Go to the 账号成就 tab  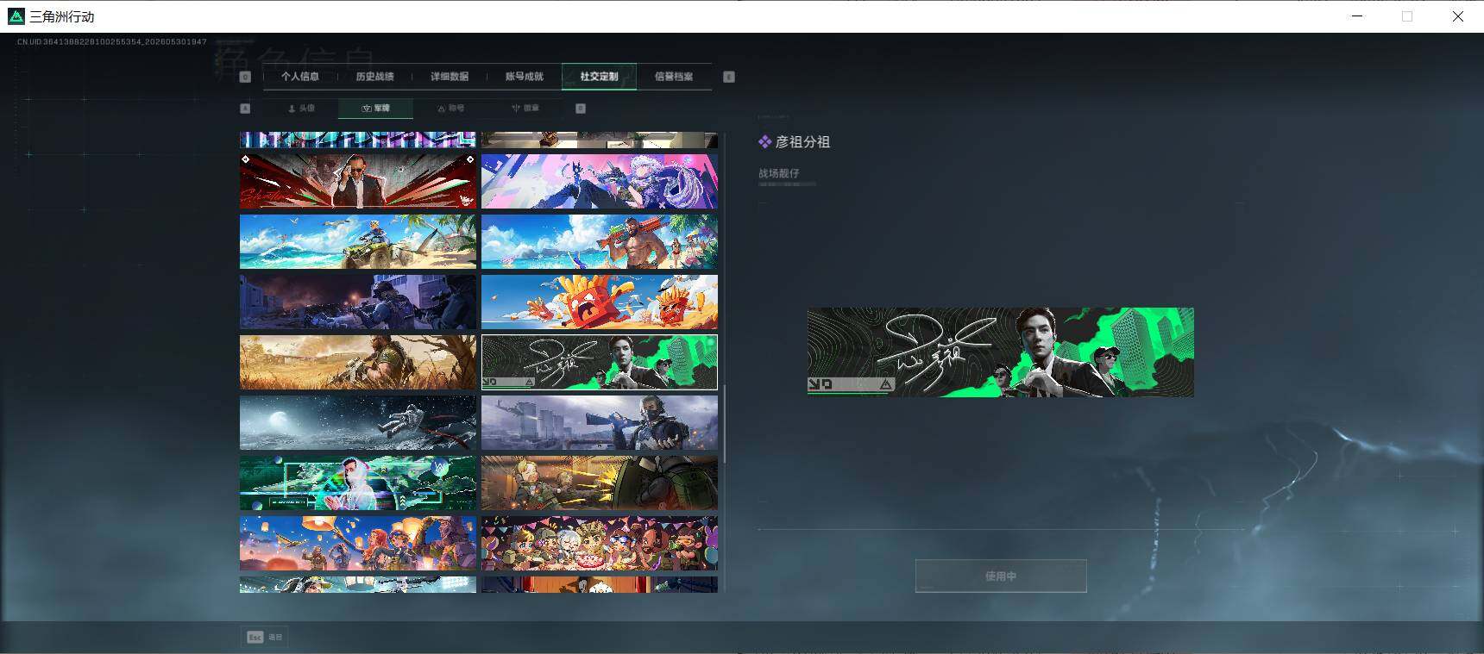(x=525, y=77)
